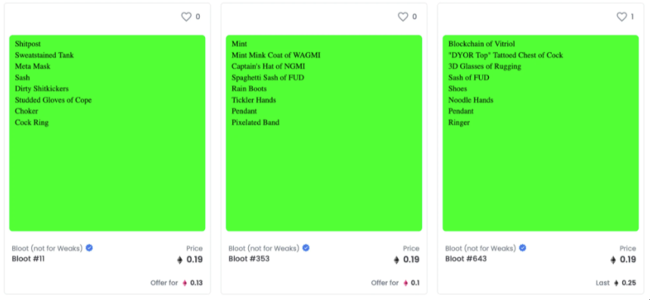Open the green Shitpost loot image
Screen dimensions: 650x300
coord(107,133)
